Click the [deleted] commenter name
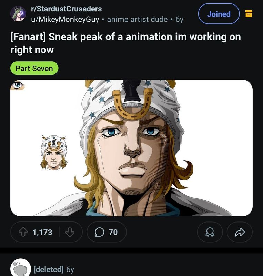 point(48,269)
